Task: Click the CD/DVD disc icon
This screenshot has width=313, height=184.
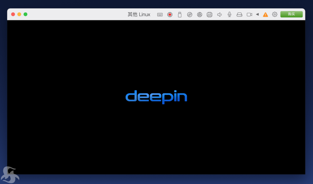Action: coord(190,14)
